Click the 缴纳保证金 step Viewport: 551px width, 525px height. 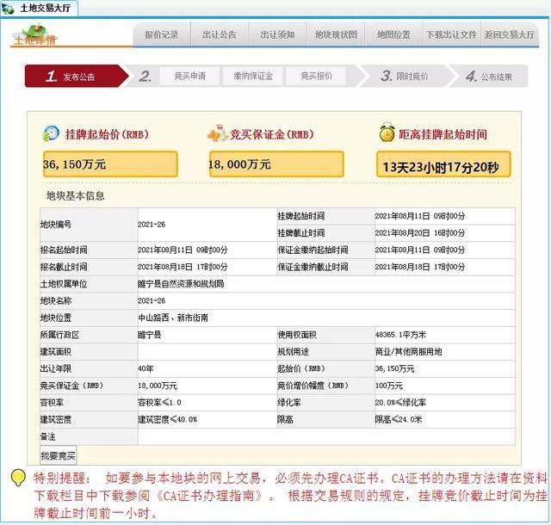click(253, 76)
